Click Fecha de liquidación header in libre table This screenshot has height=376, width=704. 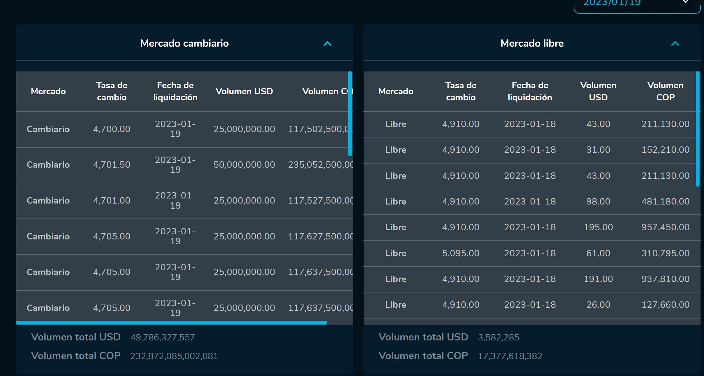click(530, 91)
